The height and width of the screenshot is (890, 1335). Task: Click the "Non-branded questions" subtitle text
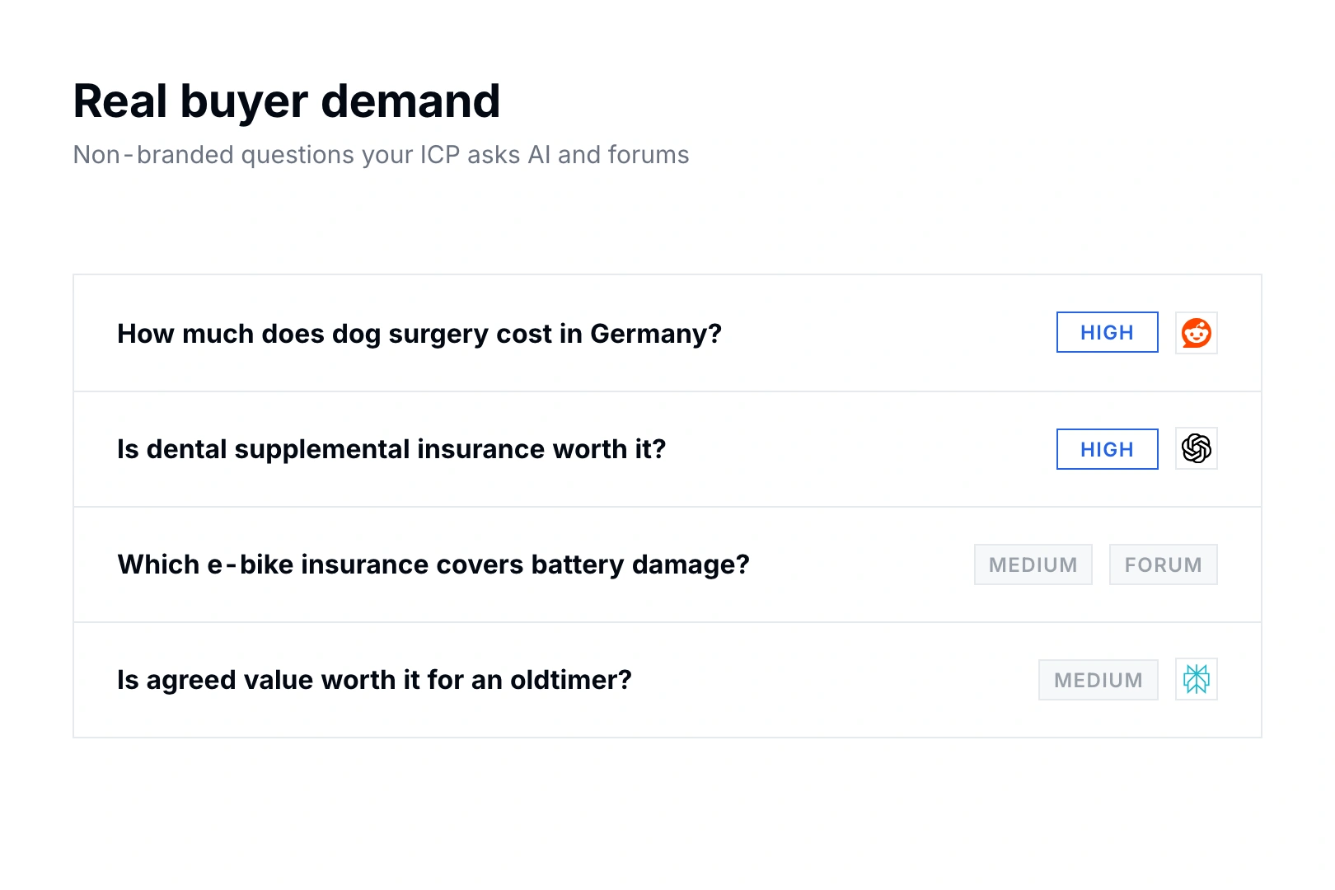(381, 155)
